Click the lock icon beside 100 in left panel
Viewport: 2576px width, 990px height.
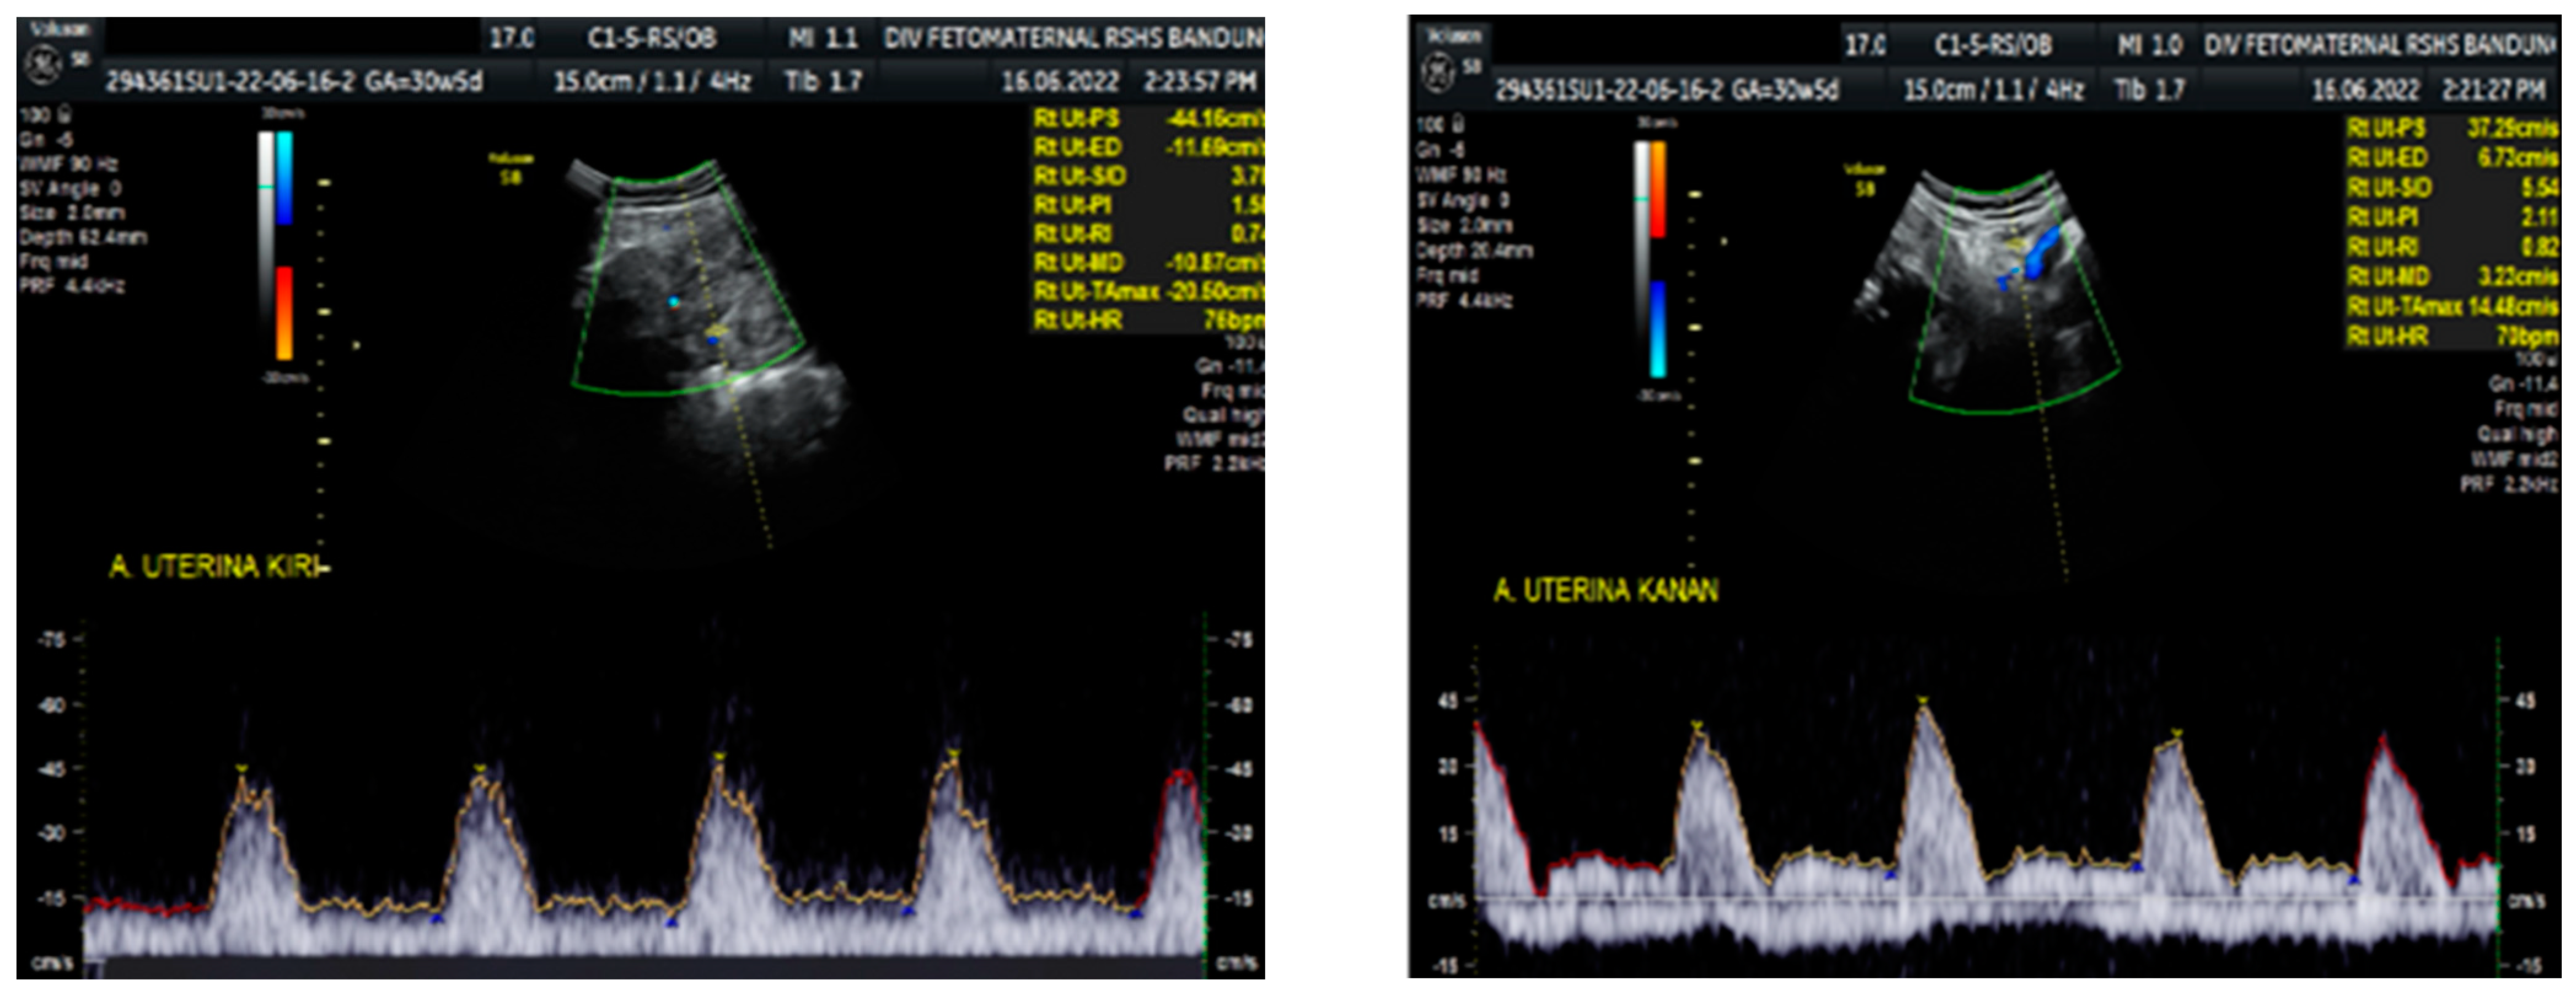pos(65,114)
